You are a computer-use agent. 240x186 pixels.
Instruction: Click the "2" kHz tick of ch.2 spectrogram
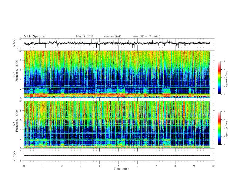(21, 139)
